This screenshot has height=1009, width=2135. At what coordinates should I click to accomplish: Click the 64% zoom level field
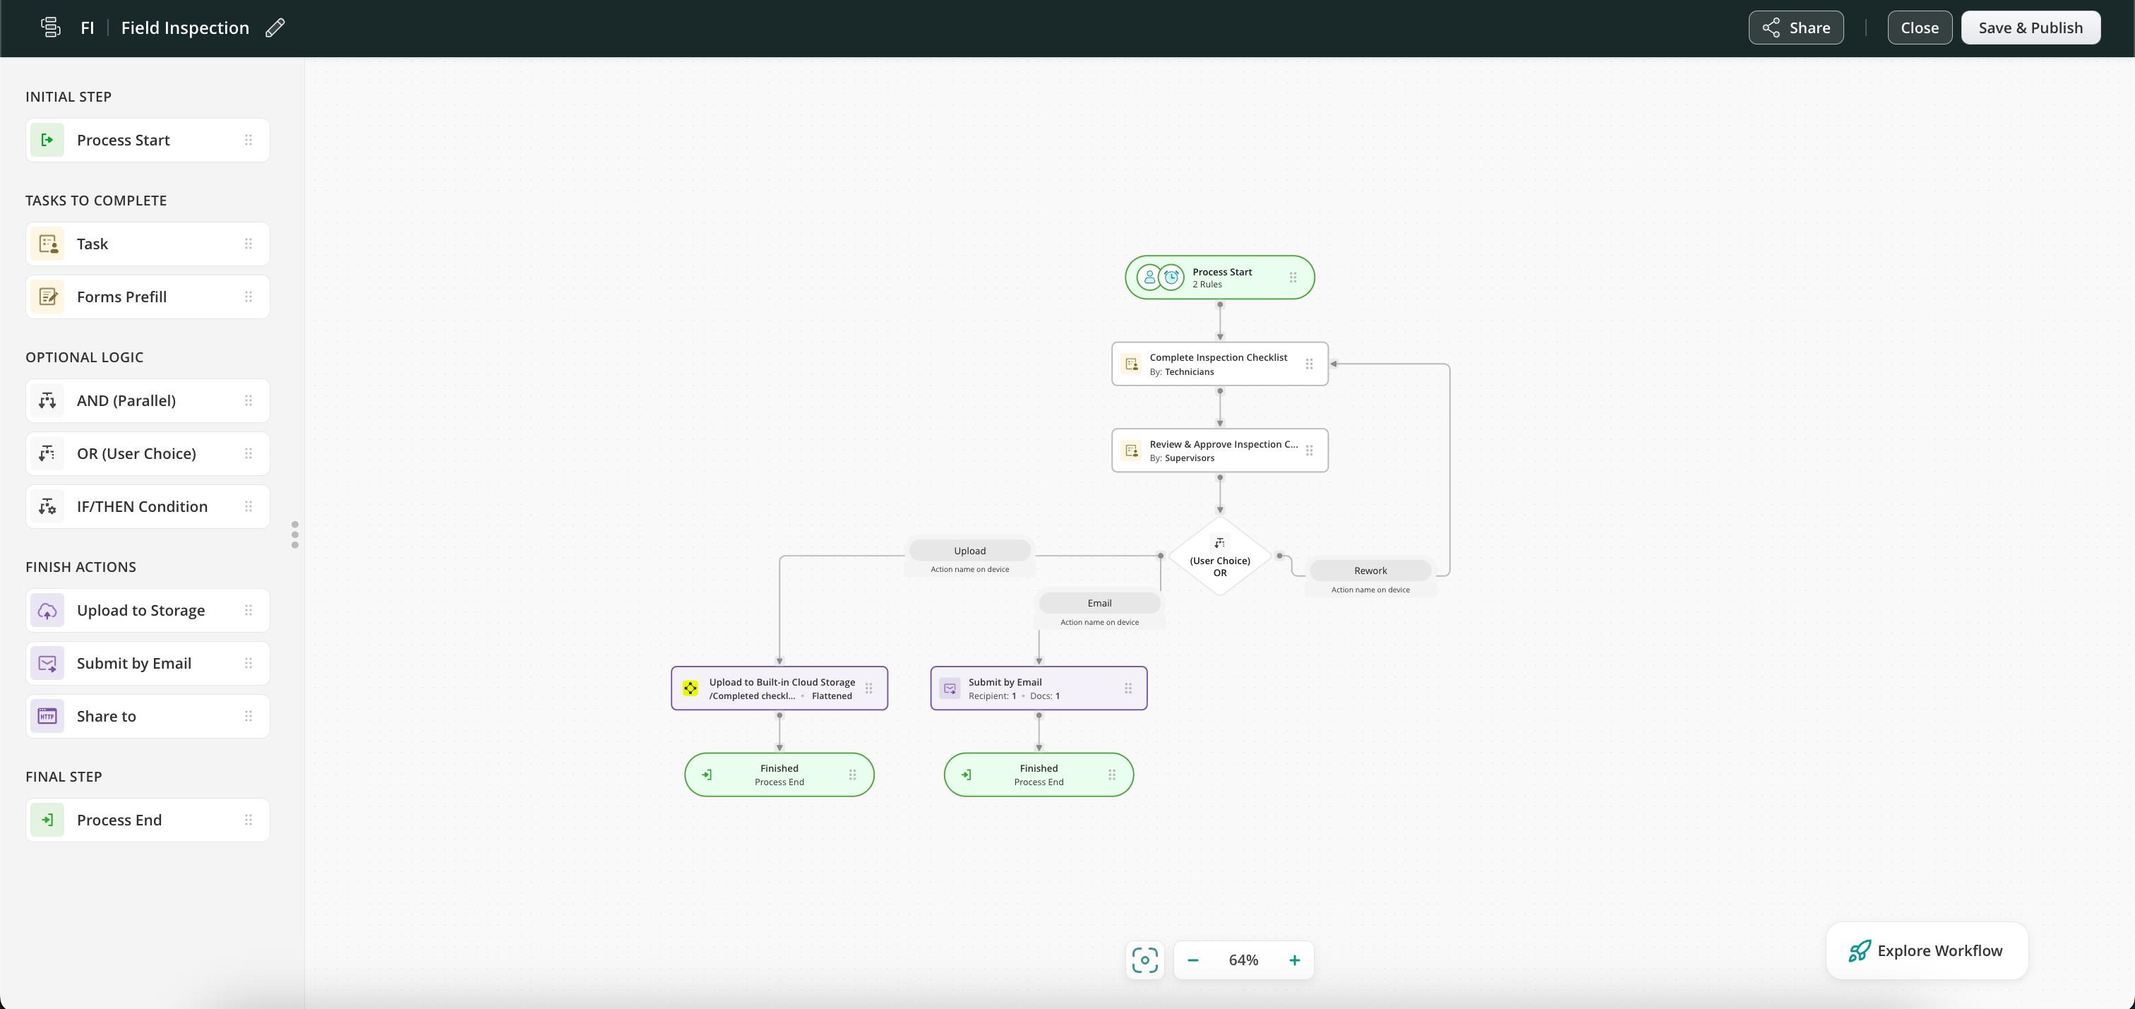pyautogui.click(x=1243, y=960)
